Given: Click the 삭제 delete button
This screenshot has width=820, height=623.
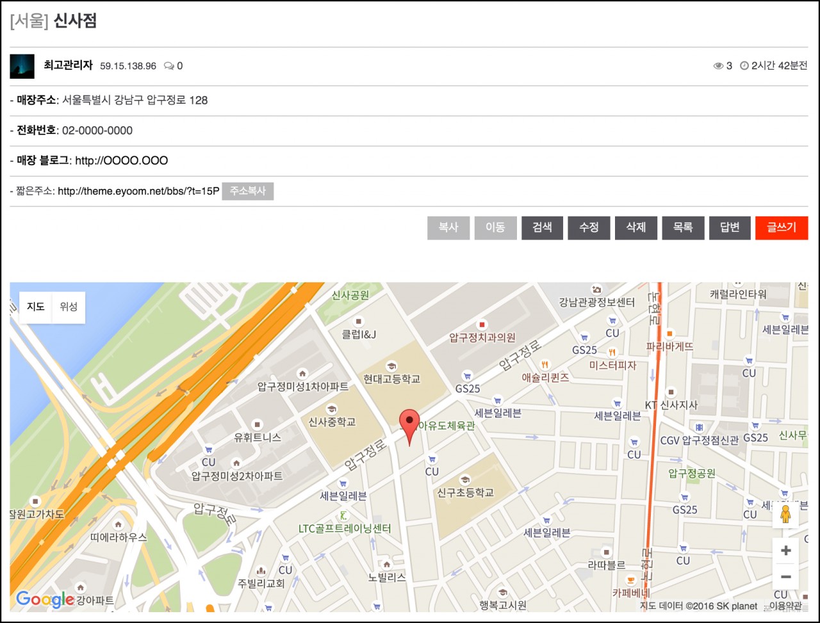Looking at the screenshot, I should click(x=636, y=228).
